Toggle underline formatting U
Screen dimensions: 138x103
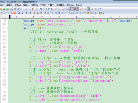[8, 13]
